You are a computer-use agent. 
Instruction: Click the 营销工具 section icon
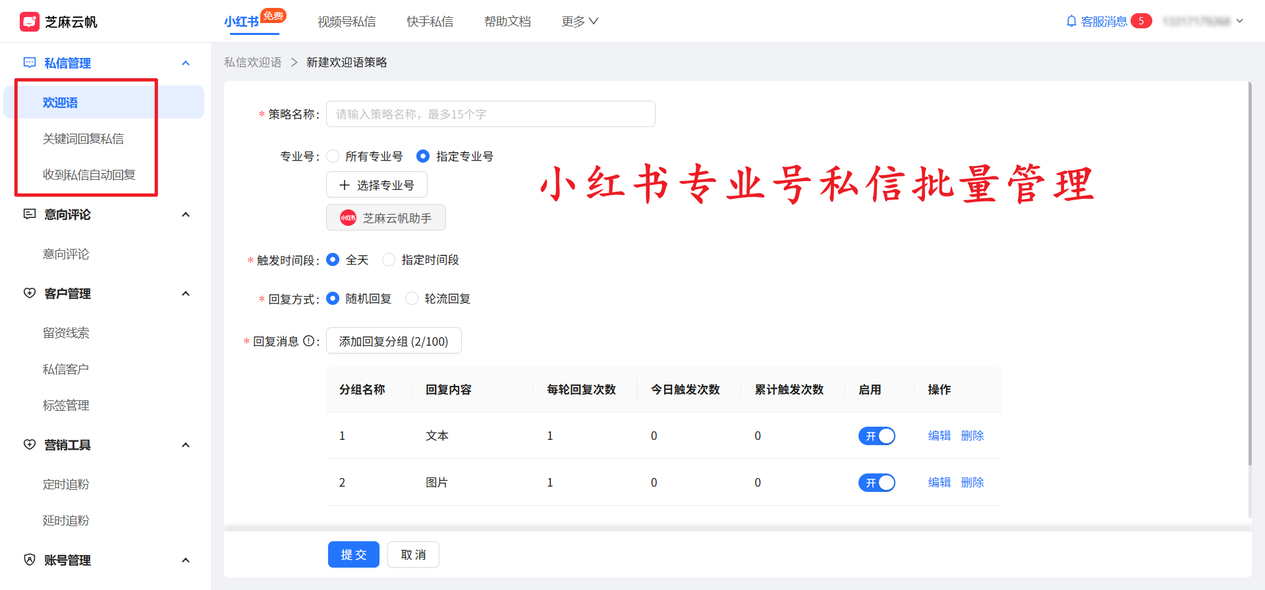[x=30, y=444]
